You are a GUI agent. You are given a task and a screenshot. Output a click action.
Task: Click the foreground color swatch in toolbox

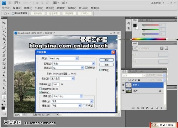tap(3, 108)
